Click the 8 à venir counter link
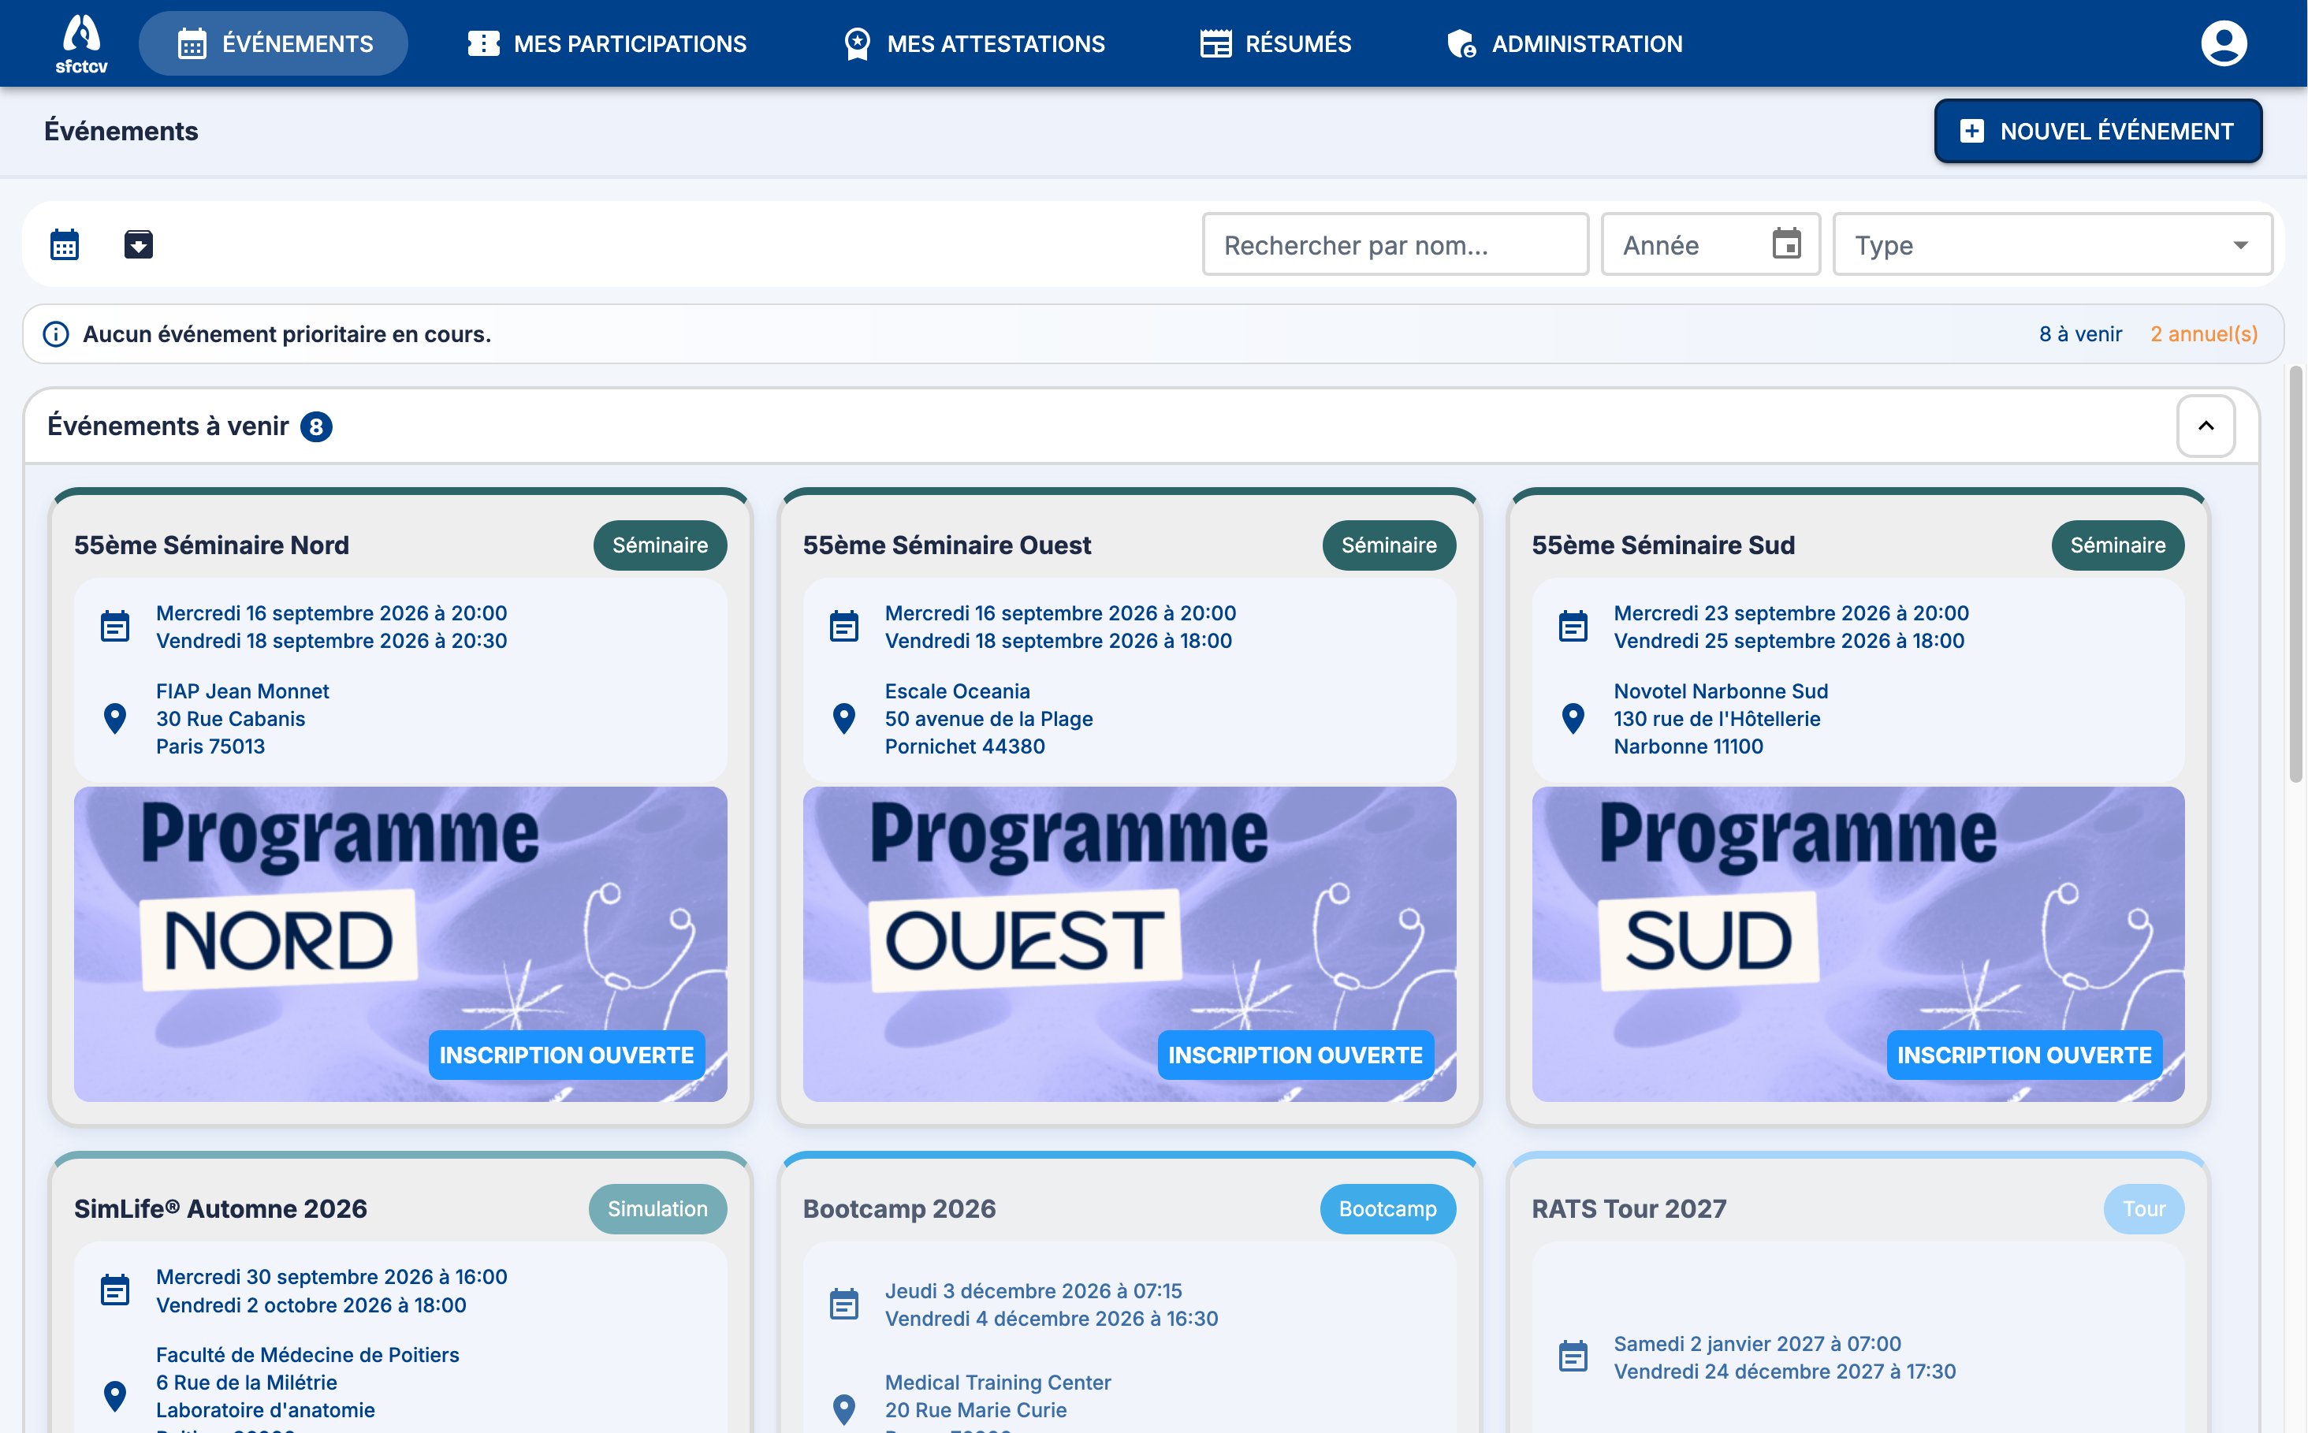 click(x=2080, y=333)
